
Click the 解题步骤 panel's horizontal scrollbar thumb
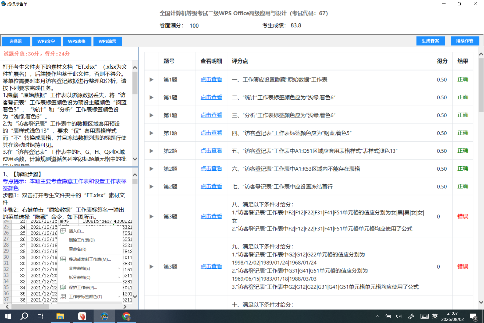point(30,307)
